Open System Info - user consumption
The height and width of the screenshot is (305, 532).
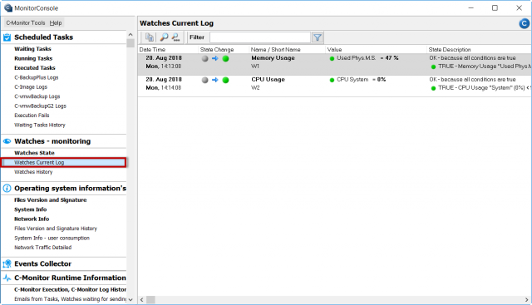coord(52,239)
